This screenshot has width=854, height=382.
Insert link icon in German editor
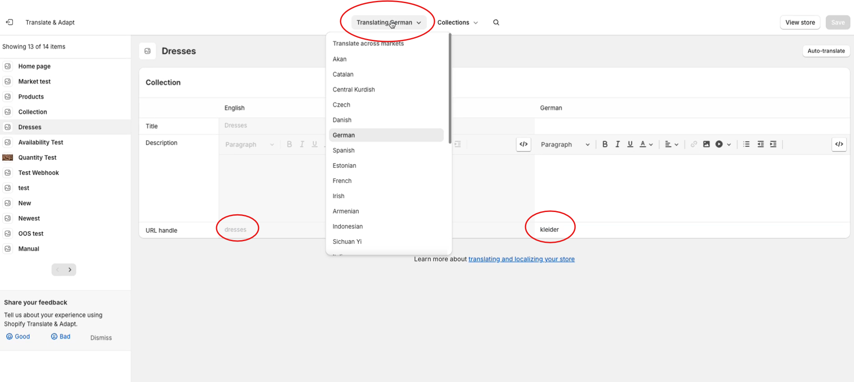point(694,144)
